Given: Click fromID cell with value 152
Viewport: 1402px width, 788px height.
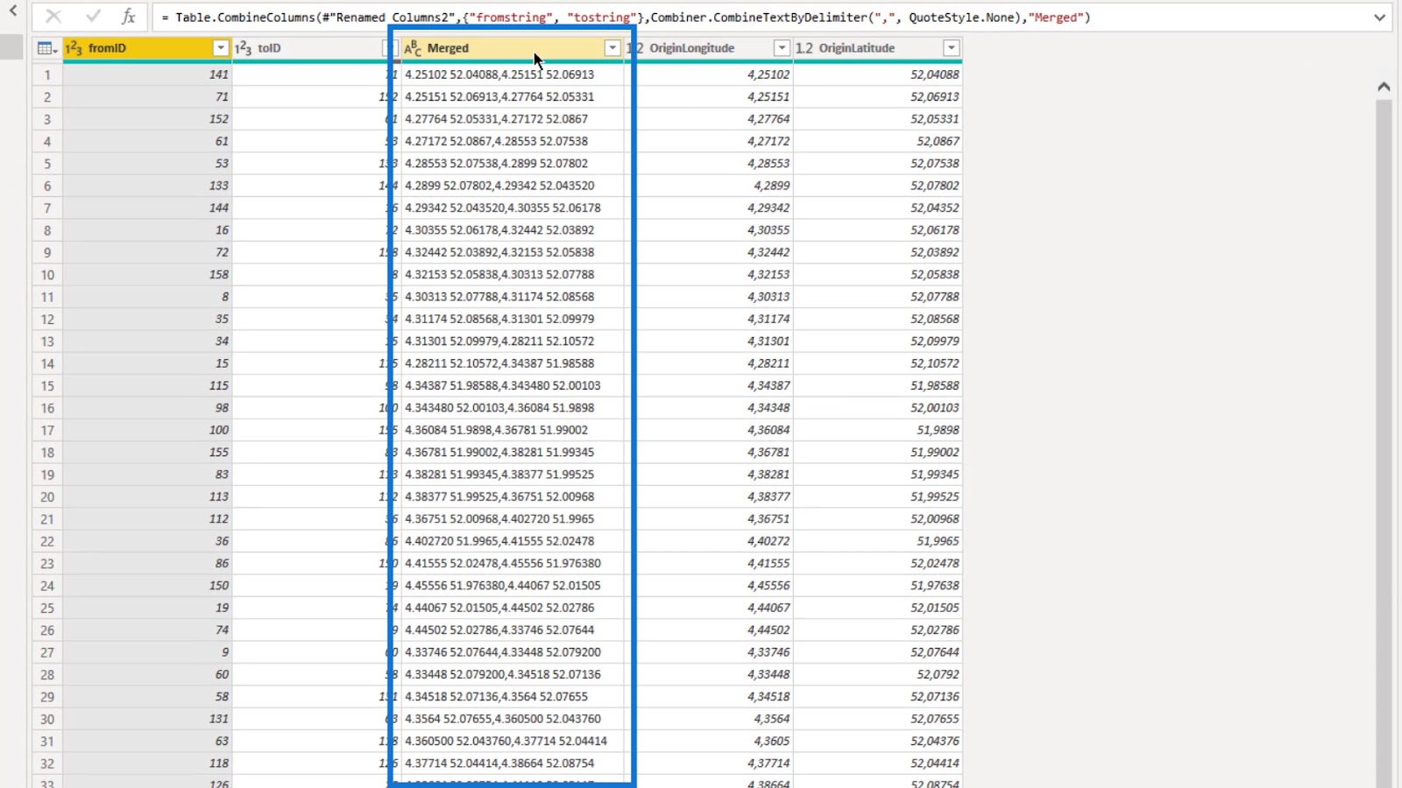Looking at the screenshot, I should coord(147,119).
